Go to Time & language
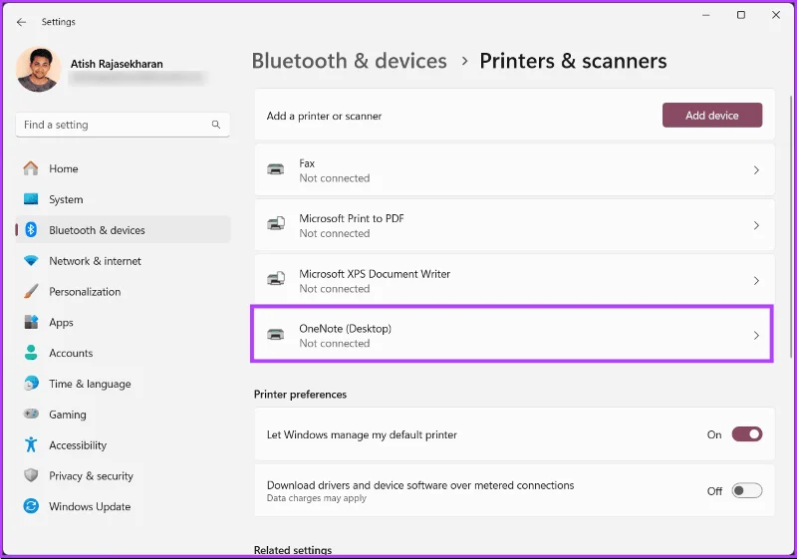The height and width of the screenshot is (559, 797). (123, 384)
